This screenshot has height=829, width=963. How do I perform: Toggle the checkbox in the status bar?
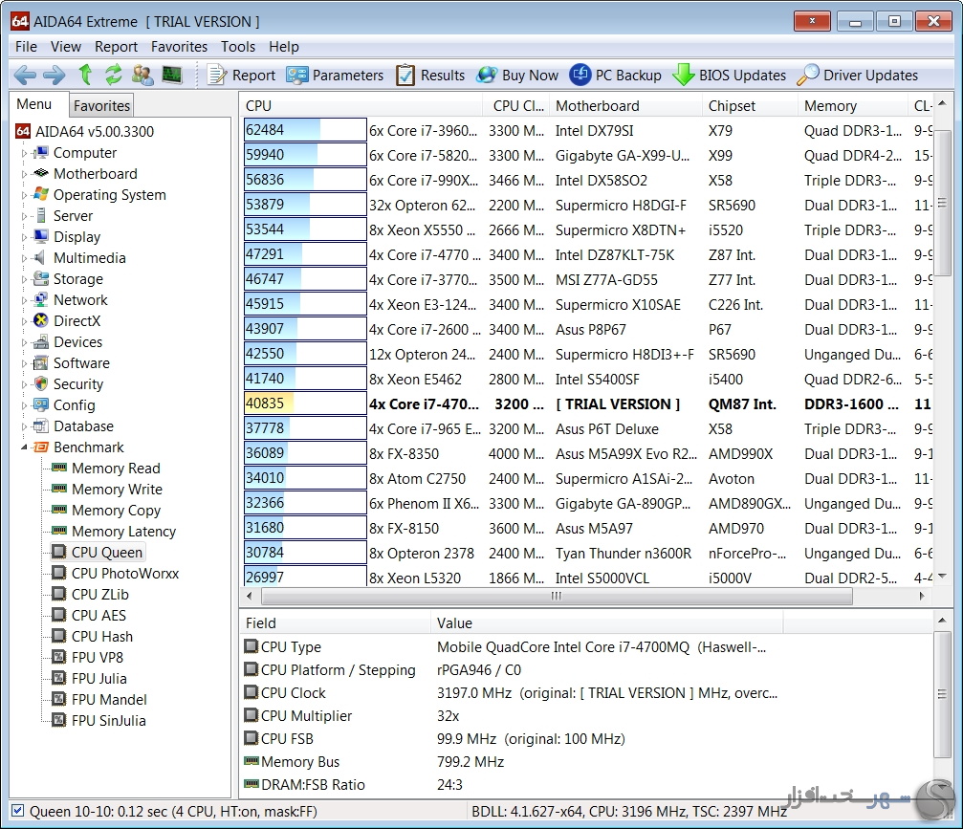pyautogui.click(x=18, y=811)
